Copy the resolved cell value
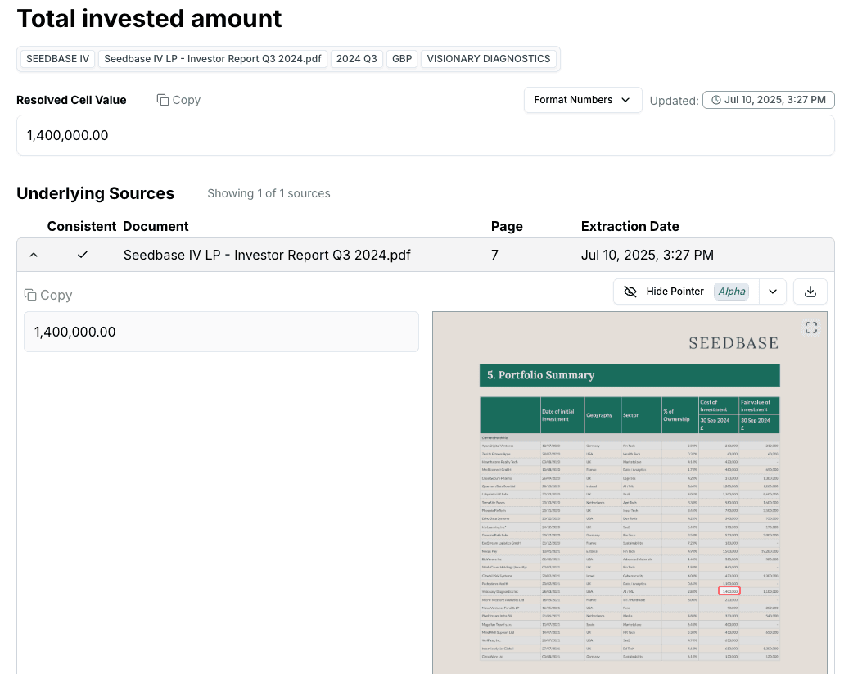Viewport: 844px width, 674px height. 178,100
